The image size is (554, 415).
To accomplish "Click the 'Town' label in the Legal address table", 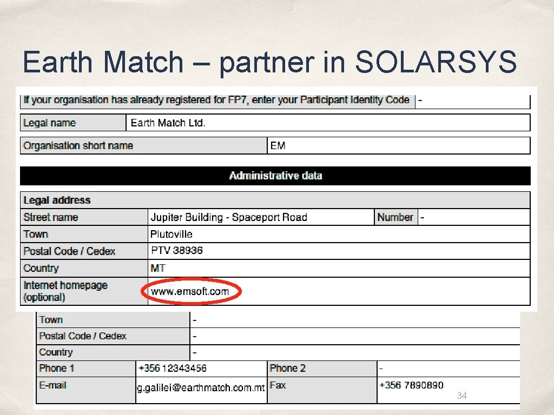I will pyautogui.click(x=36, y=234).
